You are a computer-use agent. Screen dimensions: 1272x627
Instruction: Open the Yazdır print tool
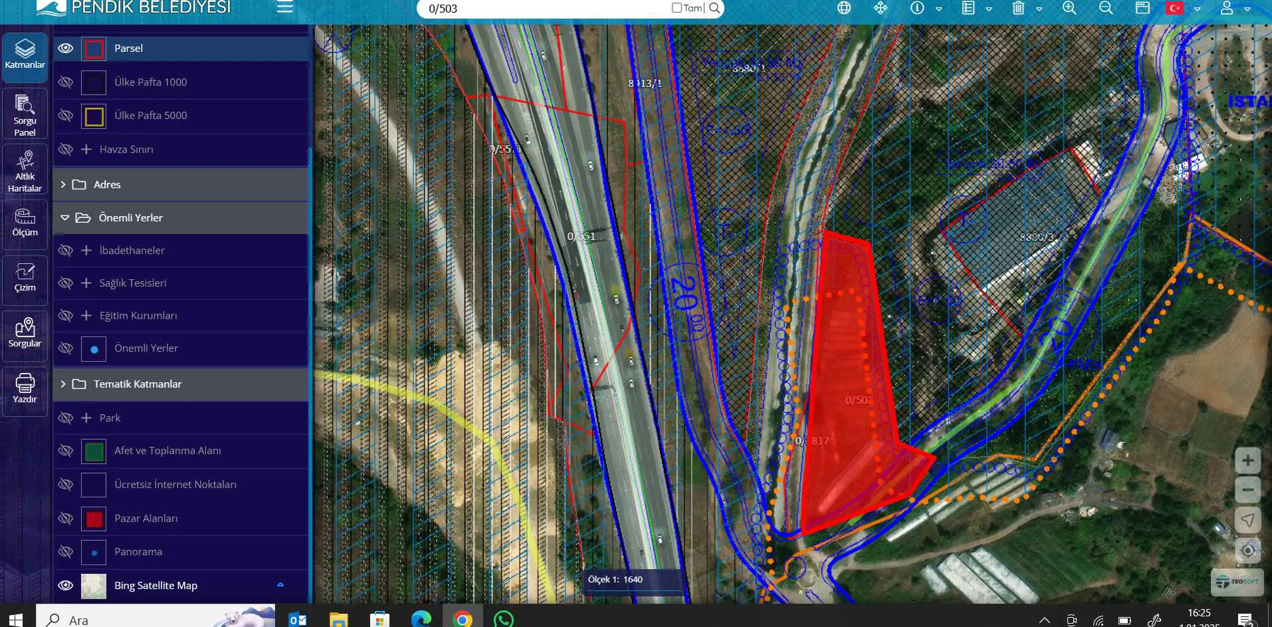25,391
